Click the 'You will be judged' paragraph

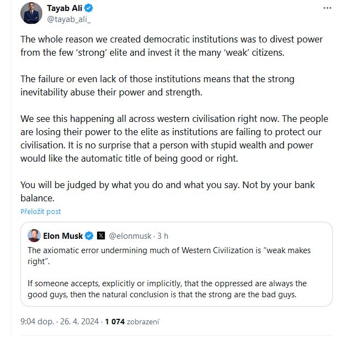[167, 191]
